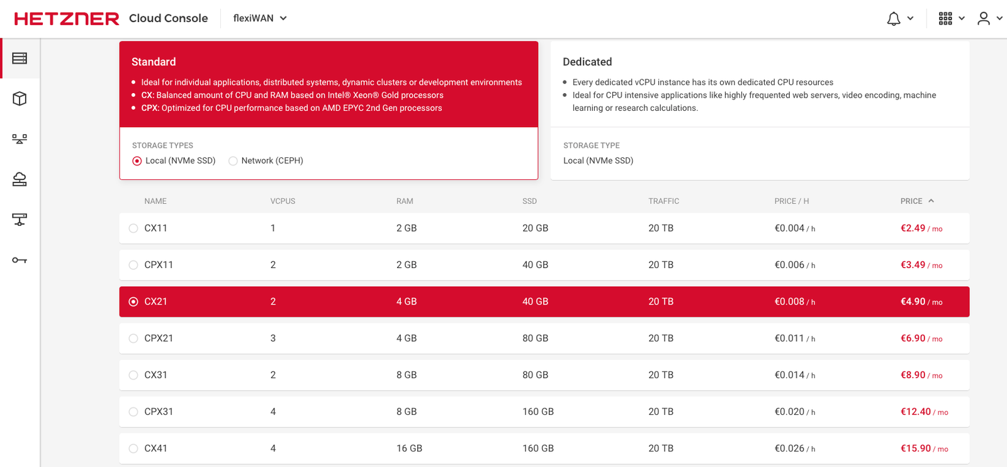This screenshot has width=1007, height=467.
Task: Open the user account menu
Action: coord(984,19)
